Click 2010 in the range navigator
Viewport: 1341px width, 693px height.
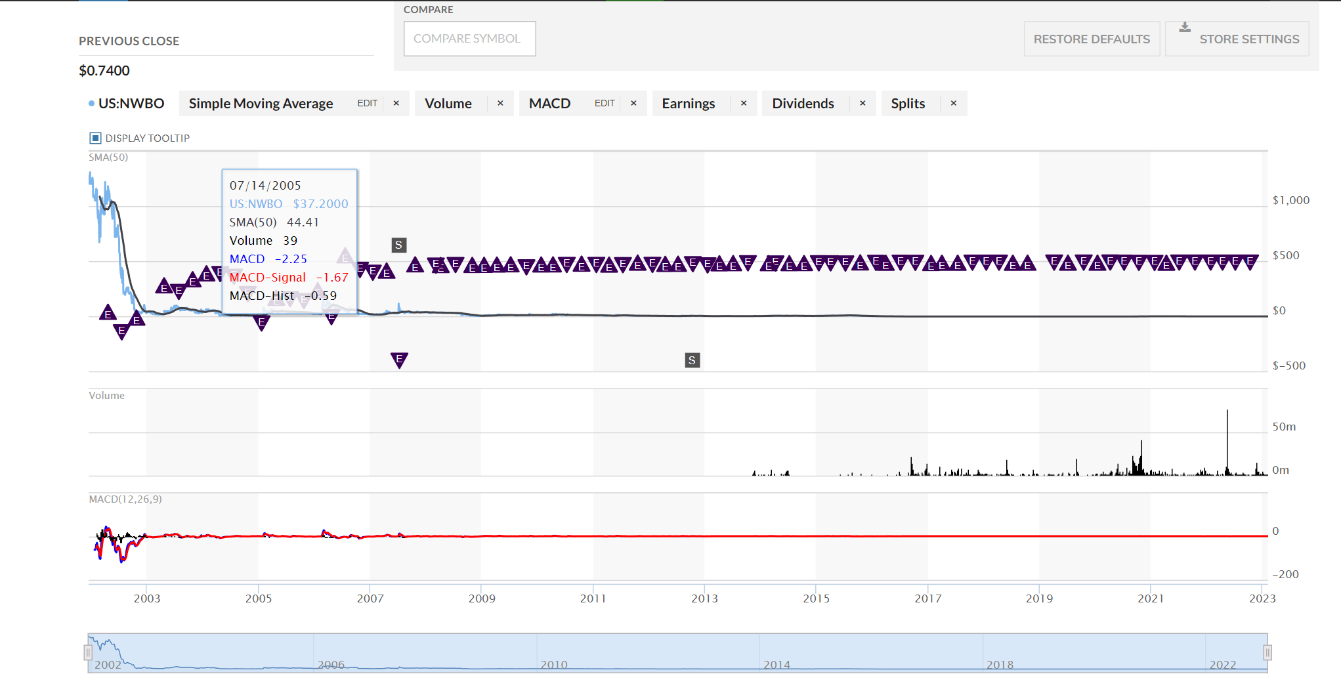click(554, 665)
